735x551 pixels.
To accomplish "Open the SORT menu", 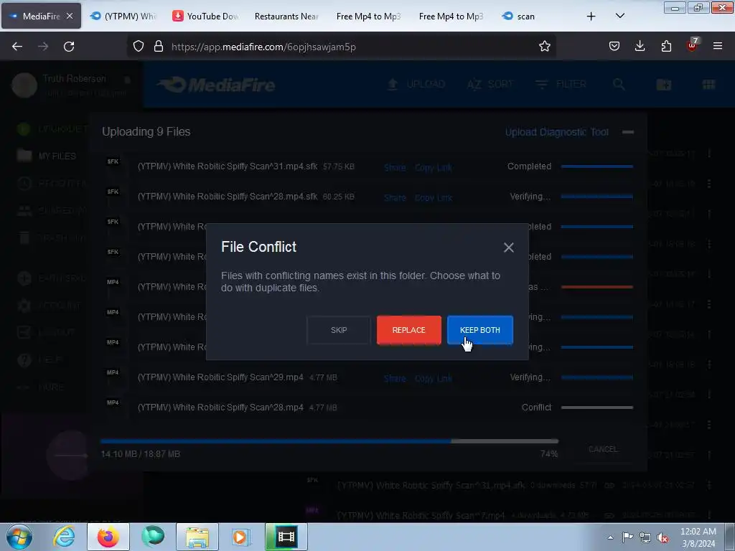I will pyautogui.click(x=490, y=85).
